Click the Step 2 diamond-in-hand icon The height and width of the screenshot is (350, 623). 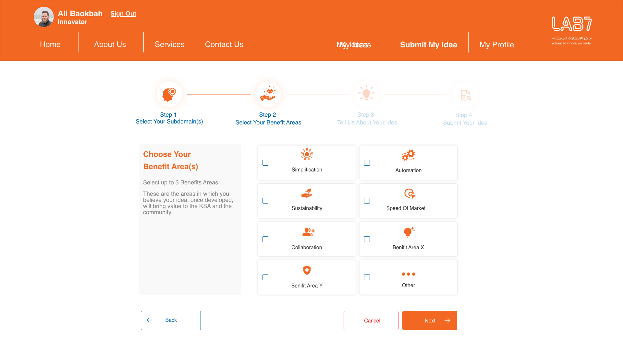coord(268,94)
